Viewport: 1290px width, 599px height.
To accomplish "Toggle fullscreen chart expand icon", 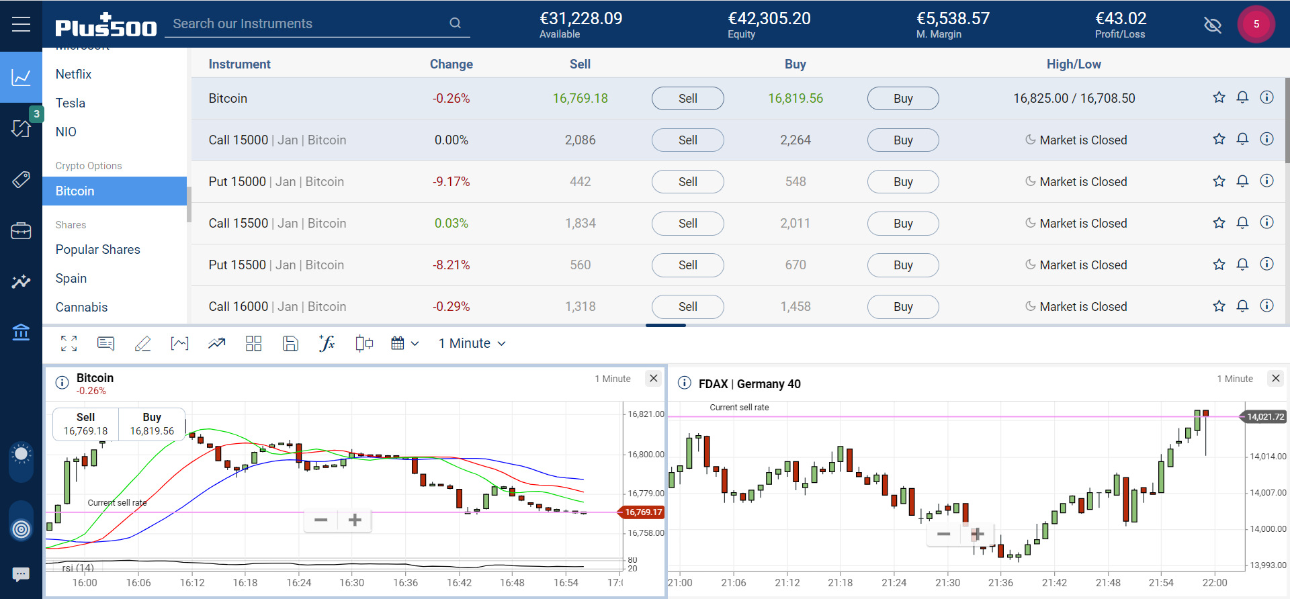I will (69, 343).
